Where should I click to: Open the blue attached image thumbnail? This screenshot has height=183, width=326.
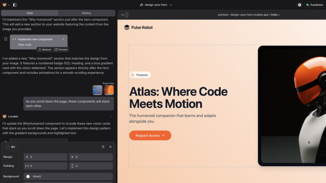97,90
